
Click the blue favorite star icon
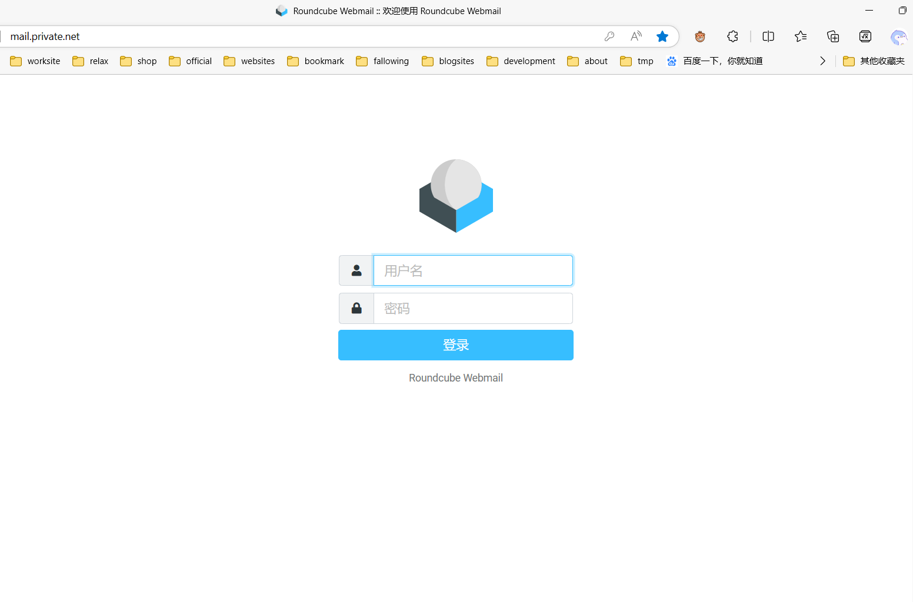pyautogui.click(x=662, y=36)
